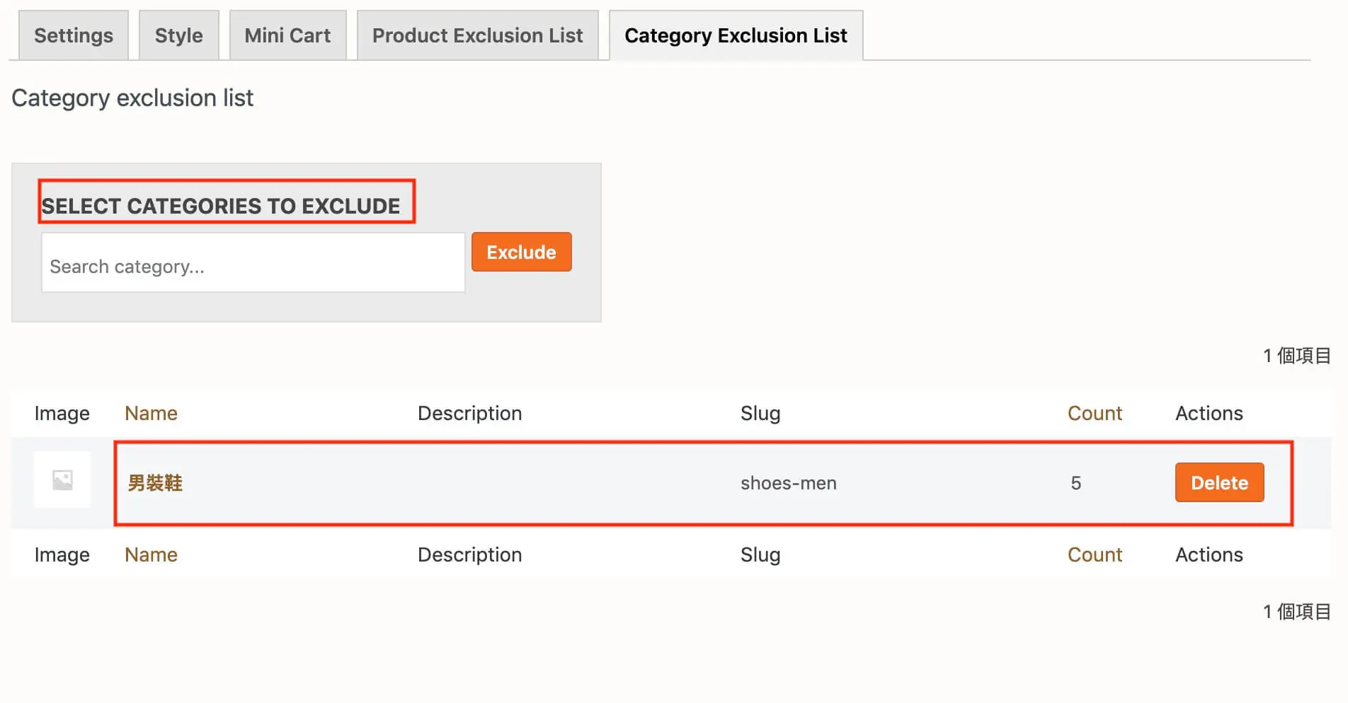The width and height of the screenshot is (1348, 703).
Task: Click the Description header column label
Action: [x=469, y=414]
